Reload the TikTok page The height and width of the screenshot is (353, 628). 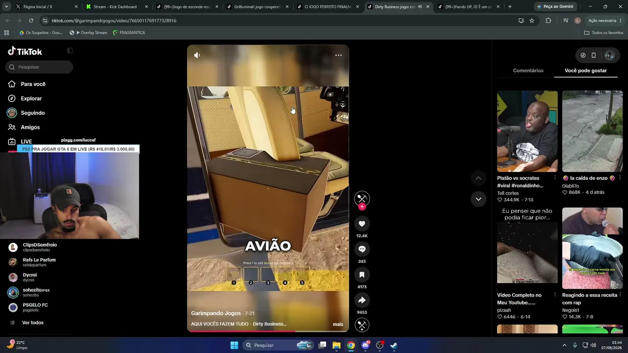pyautogui.click(x=31, y=21)
